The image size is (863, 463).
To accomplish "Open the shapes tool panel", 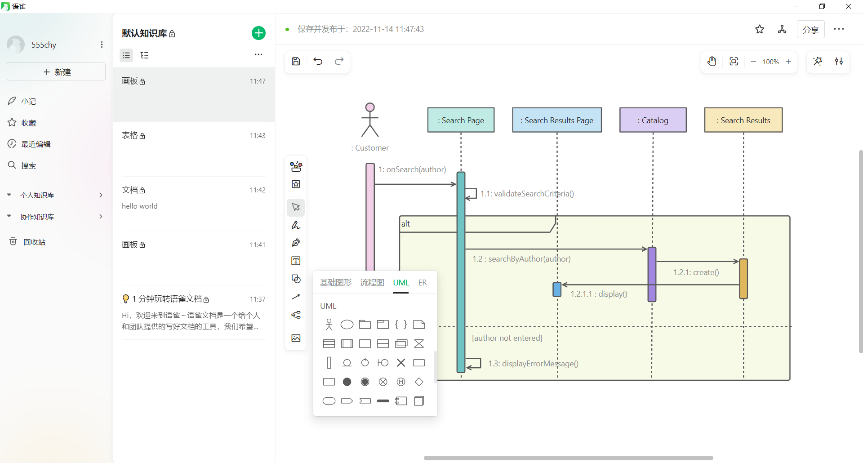I will [296, 279].
